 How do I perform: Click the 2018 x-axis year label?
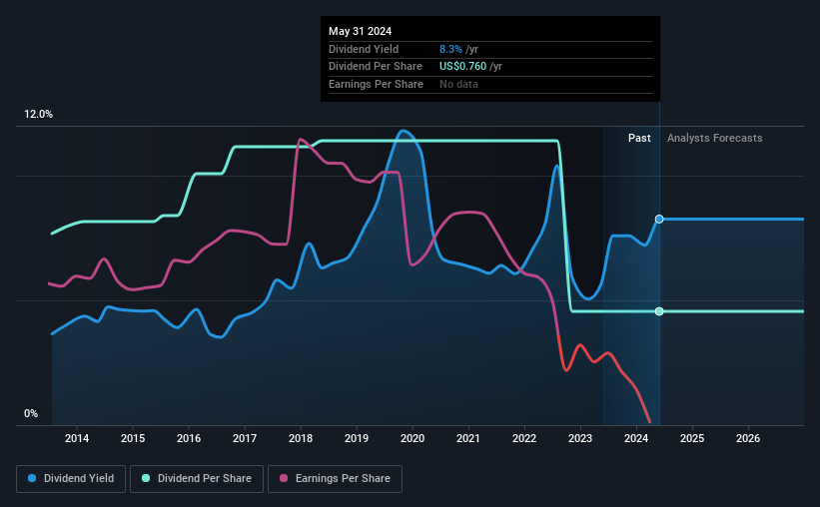pos(301,438)
